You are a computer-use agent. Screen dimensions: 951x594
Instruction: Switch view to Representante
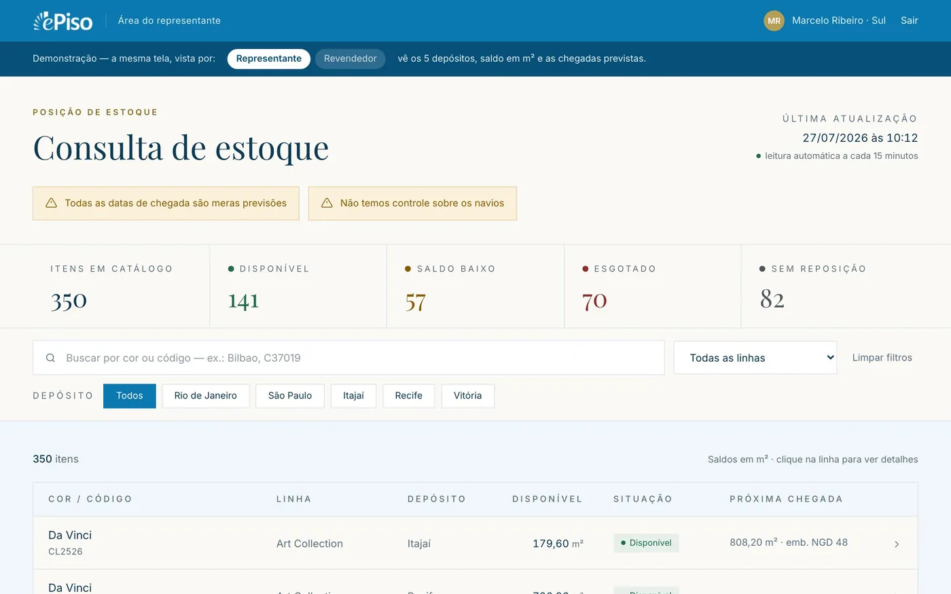pos(269,58)
